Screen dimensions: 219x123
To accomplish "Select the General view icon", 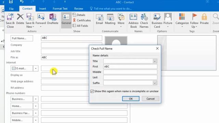I will [x=66, y=20].
